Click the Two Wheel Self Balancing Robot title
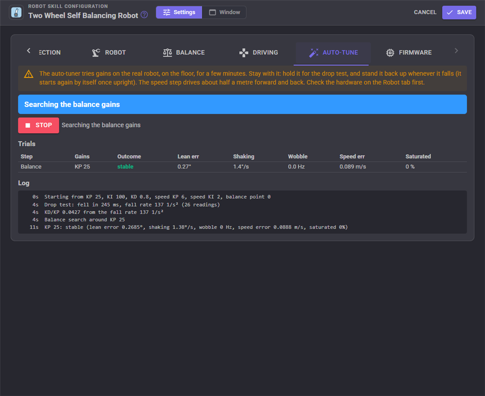485x396 pixels. click(83, 16)
